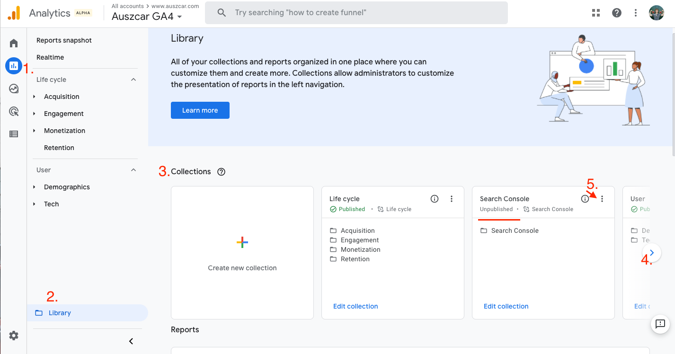
Task: Show info for the Search Console collection
Action: tap(585, 199)
